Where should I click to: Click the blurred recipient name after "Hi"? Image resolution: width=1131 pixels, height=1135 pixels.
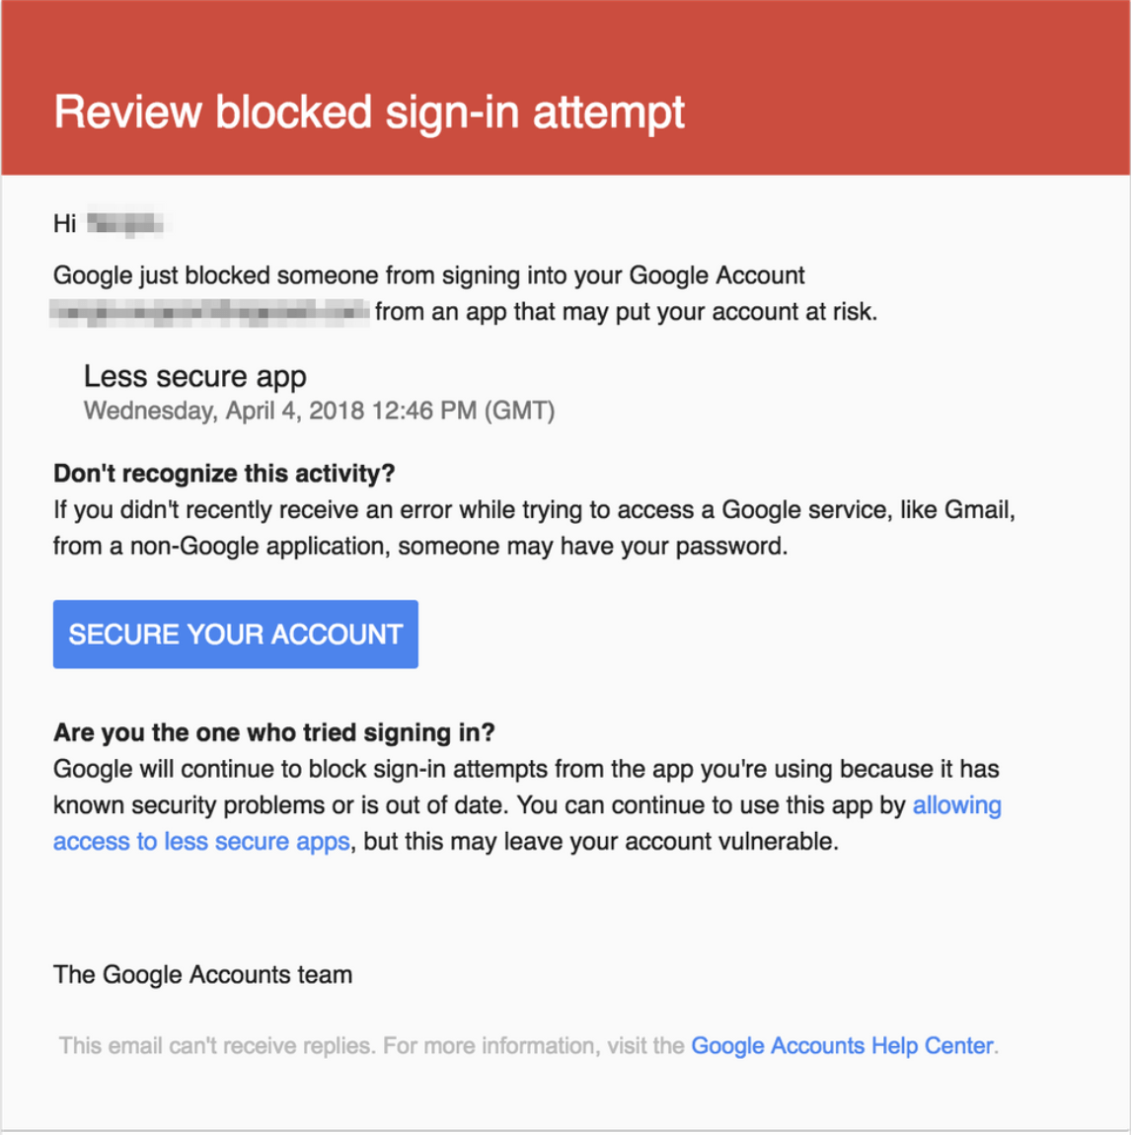(x=124, y=224)
